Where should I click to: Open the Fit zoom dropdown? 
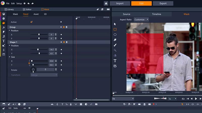click(x=123, y=99)
